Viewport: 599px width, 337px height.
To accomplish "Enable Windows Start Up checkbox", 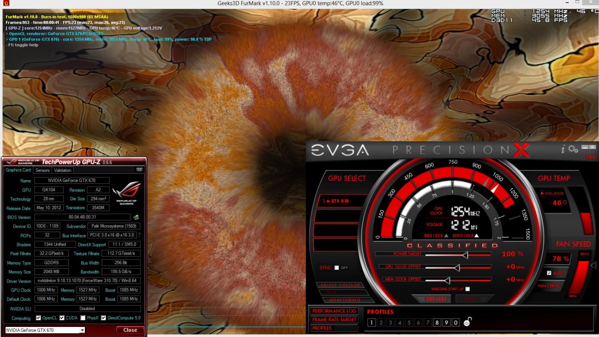I will (467, 289).
